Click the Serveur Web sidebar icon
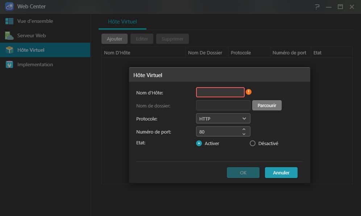Image resolution: width=361 pixels, height=216 pixels. click(9, 35)
